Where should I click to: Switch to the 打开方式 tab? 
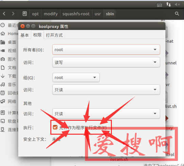[x=54, y=35]
